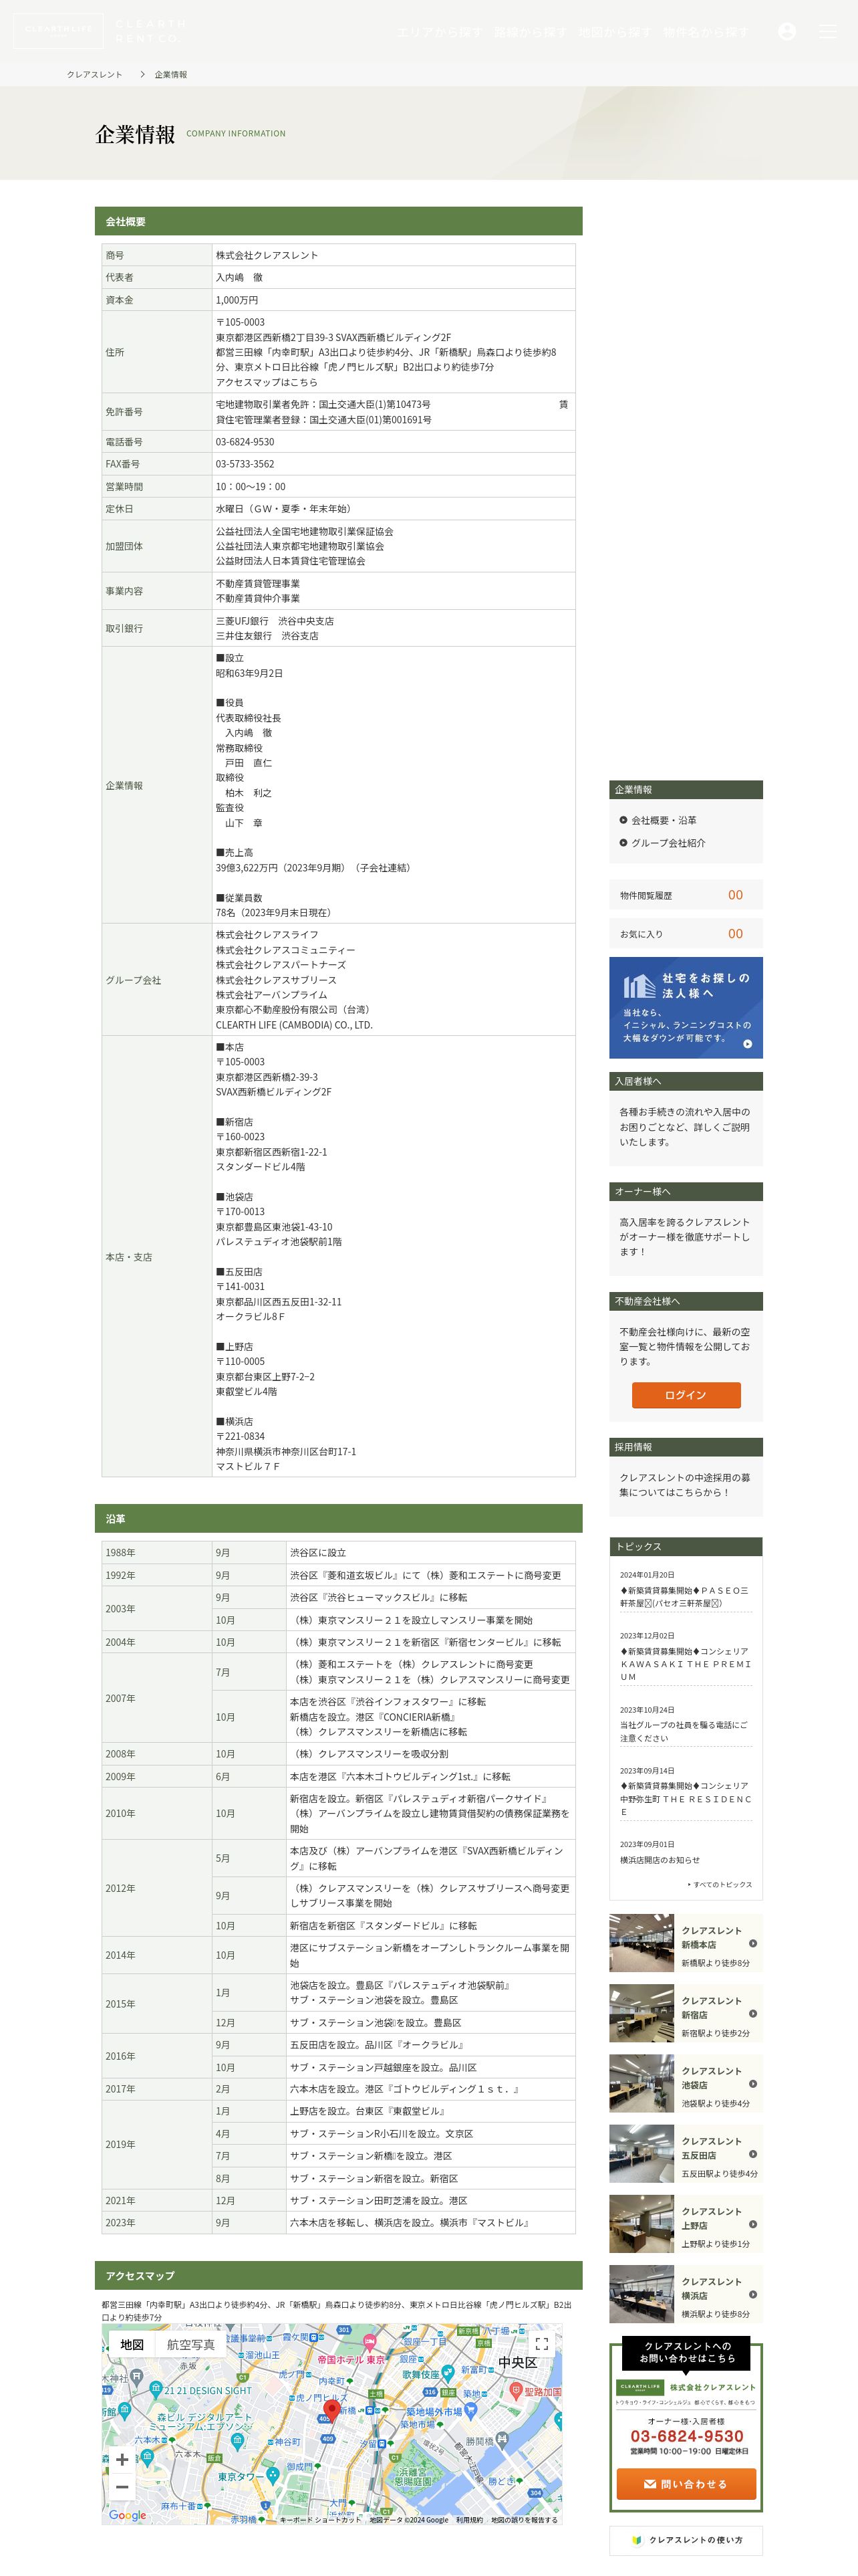This screenshot has height=2576, width=858.
Task: Open 地図から探す navigation item
Action: coord(615,32)
